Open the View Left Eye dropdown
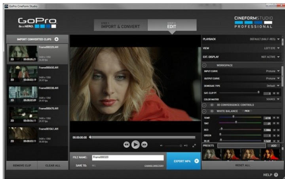The image size is (285, 179). [x=278, y=48]
